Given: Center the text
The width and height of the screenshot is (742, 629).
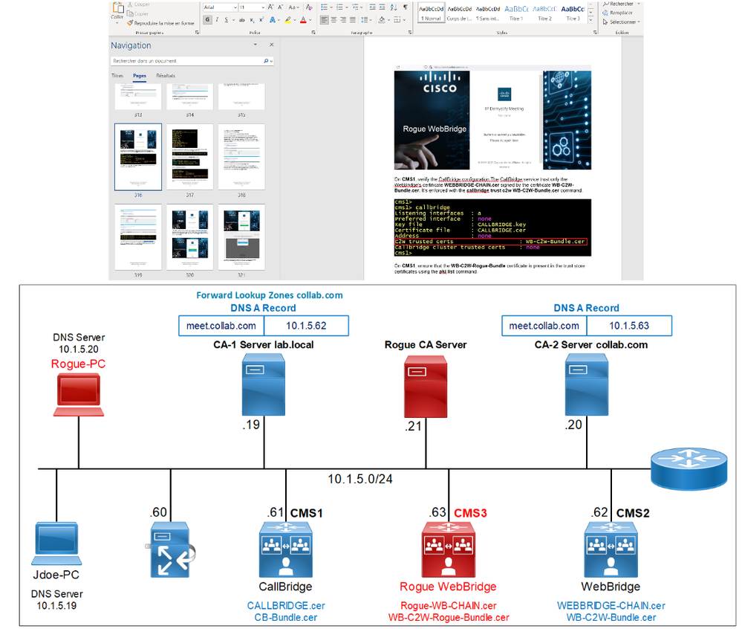Looking at the screenshot, I should pos(333,20).
